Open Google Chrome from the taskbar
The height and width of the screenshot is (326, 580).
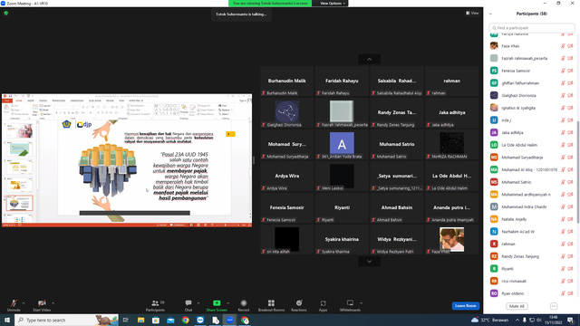click(x=185, y=320)
